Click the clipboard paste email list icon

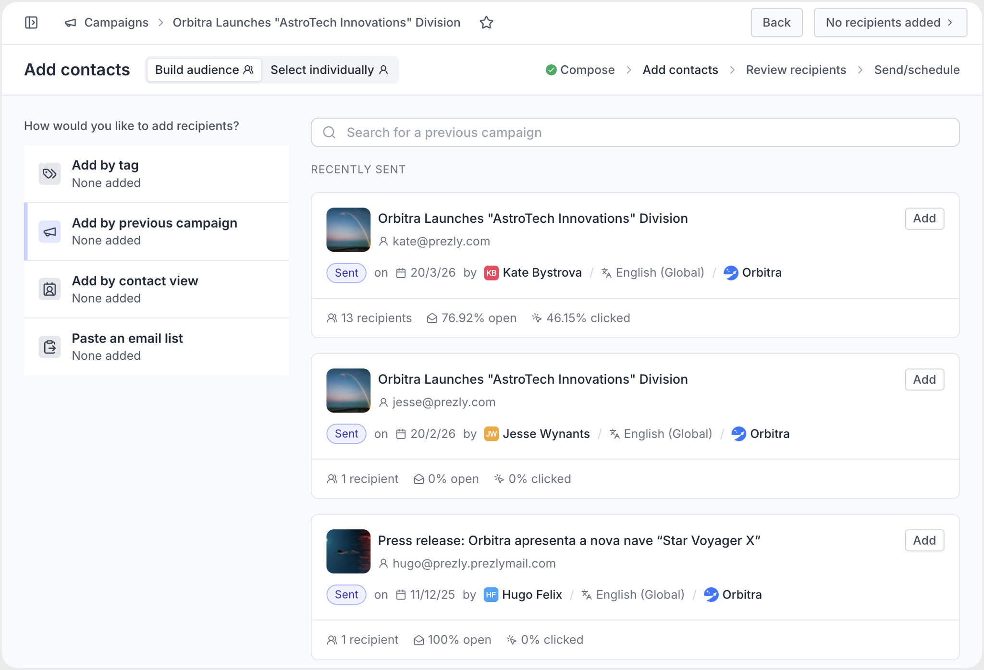coord(49,347)
